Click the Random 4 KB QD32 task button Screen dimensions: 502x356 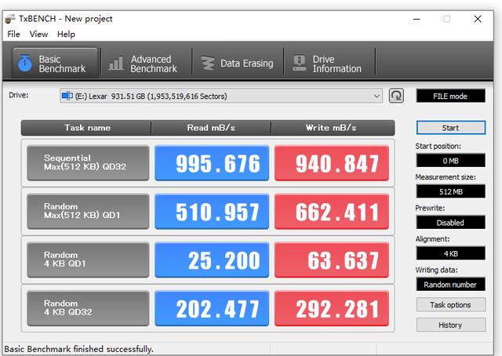pyautogui.click(x=88, y=308)
